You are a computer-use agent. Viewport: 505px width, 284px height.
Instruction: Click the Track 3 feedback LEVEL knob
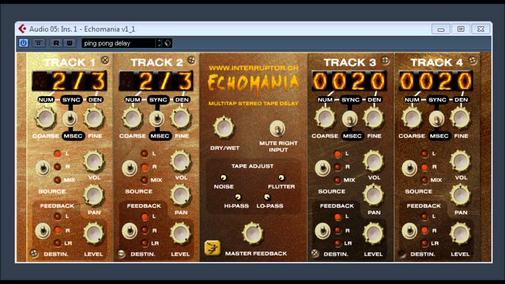tap(373, 234)
